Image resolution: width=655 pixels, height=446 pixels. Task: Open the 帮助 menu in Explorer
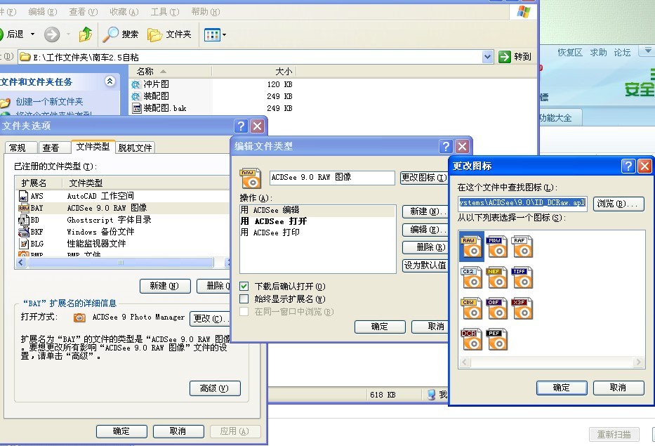pyautogui.click(x=206, y=12)
